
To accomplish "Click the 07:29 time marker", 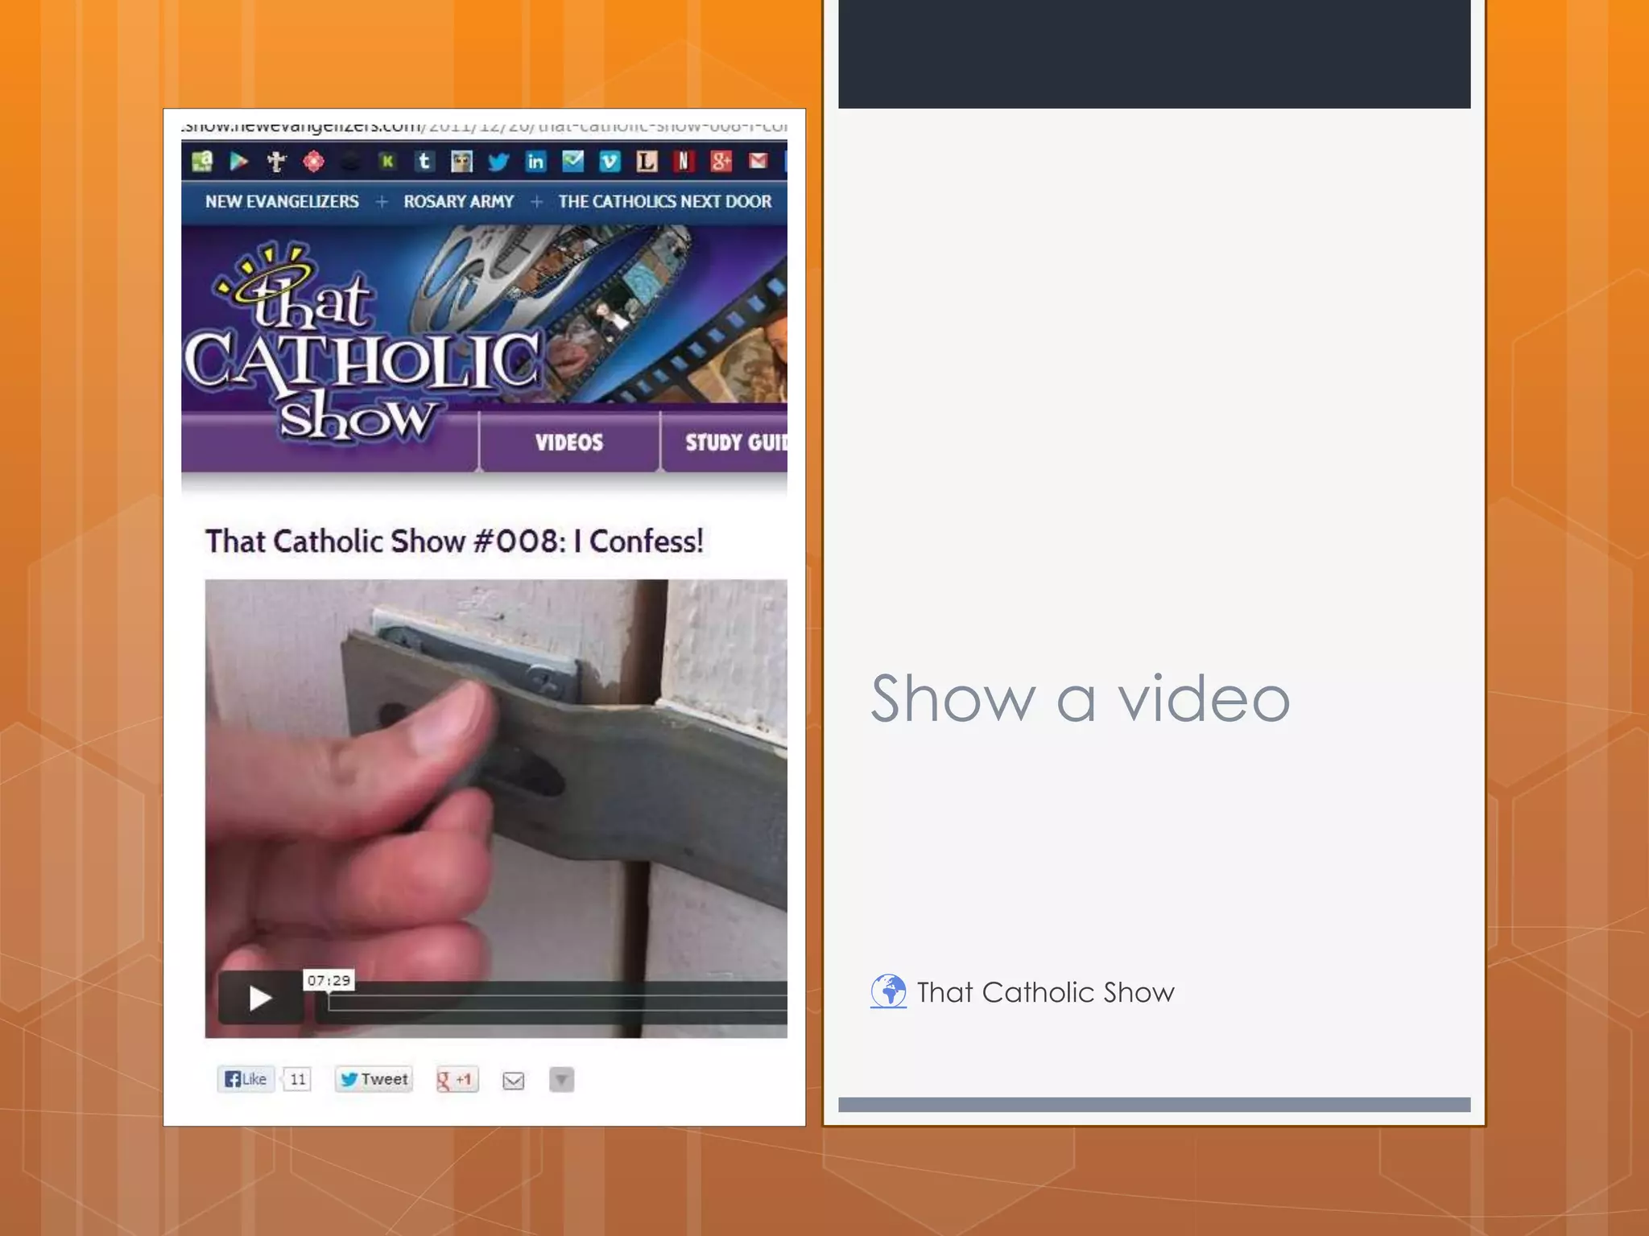I will 329,980.
